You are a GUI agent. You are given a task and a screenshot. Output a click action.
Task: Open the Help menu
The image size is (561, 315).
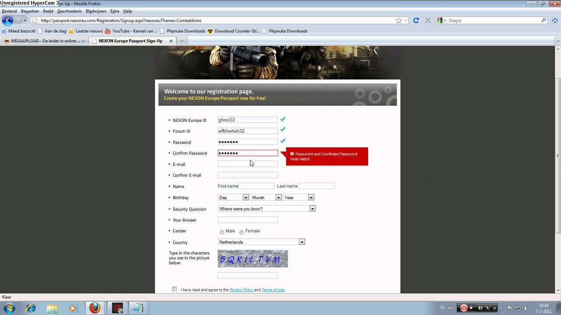128,11
